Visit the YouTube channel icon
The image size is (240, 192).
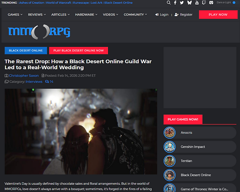point(197,3)
